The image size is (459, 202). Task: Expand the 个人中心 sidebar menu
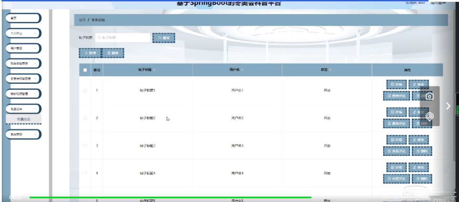(x=23, y=33)
